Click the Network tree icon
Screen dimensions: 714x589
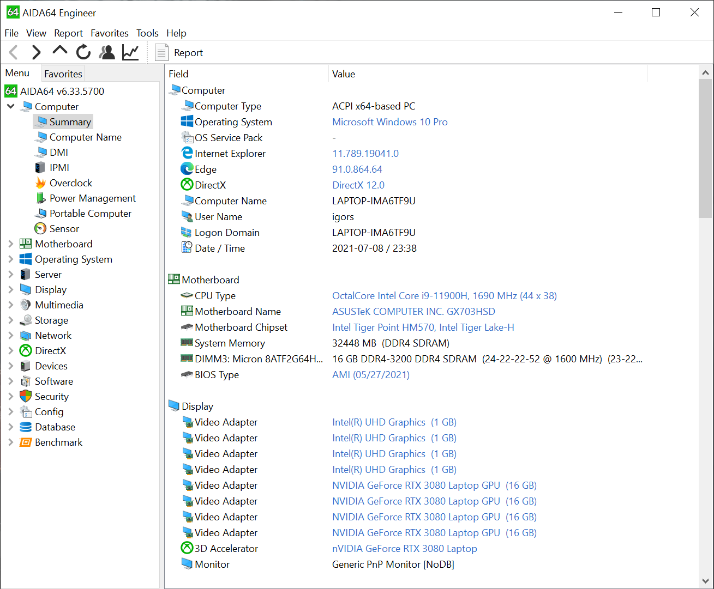click(x=26, y=336)
